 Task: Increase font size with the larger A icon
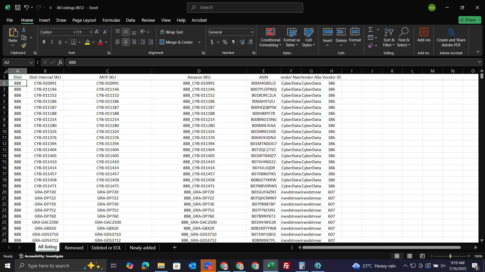(x=97, y=32)
